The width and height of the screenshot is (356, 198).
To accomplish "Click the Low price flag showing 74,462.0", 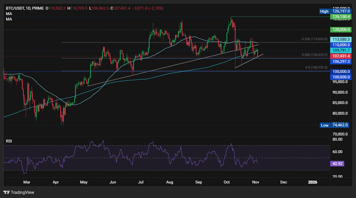I will 340,125.
